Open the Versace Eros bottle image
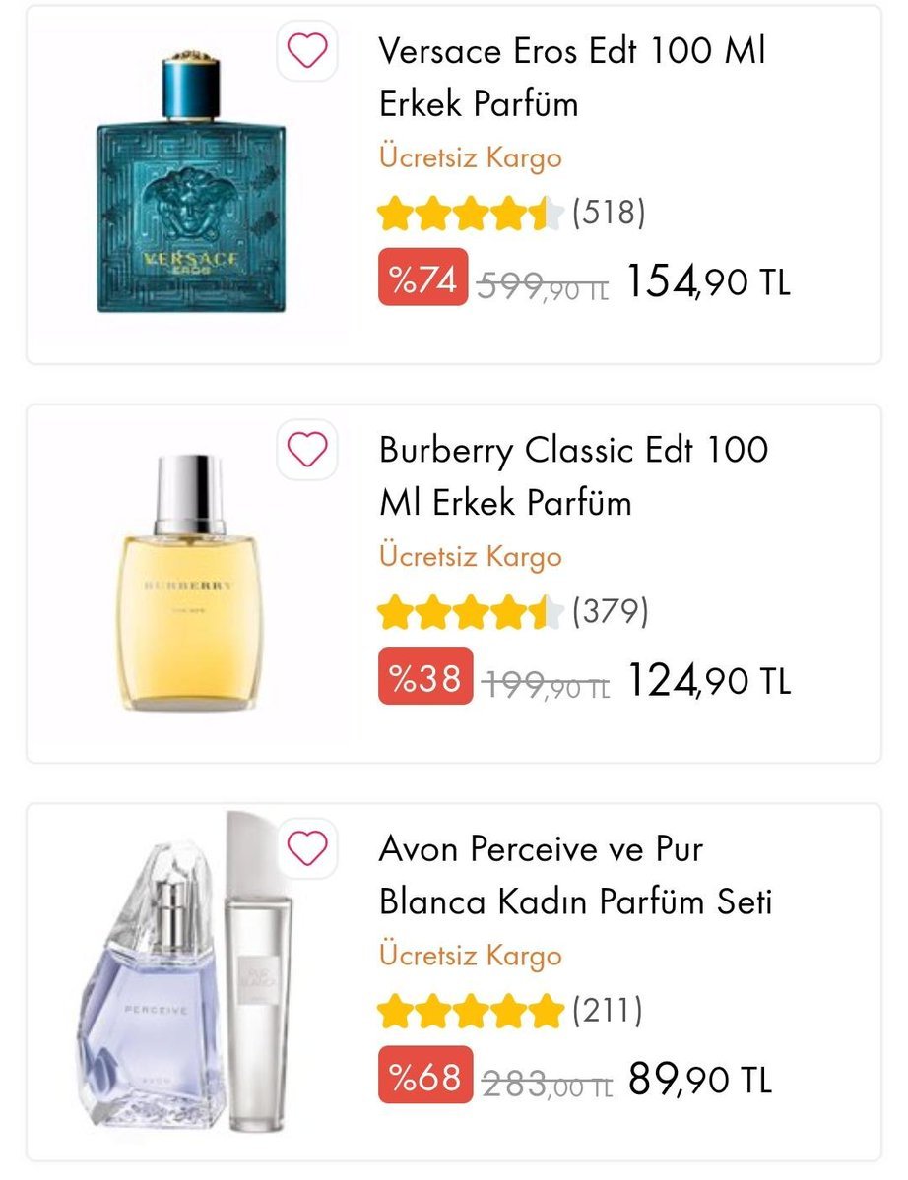 191,181
